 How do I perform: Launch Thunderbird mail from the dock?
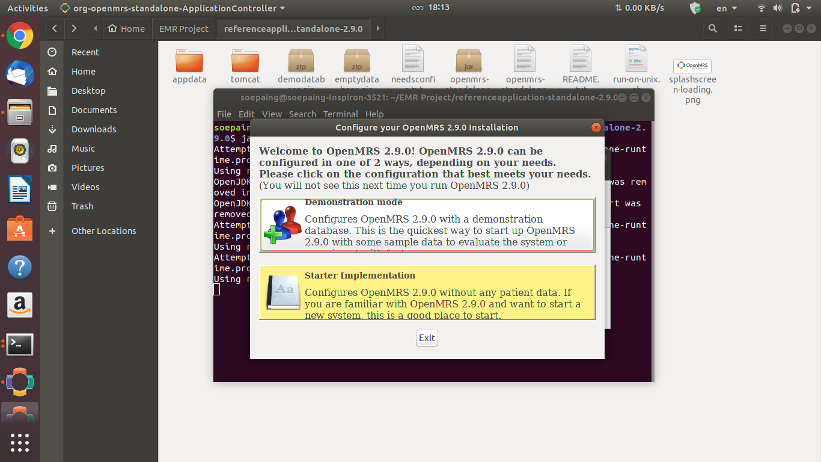coord(20,74)
